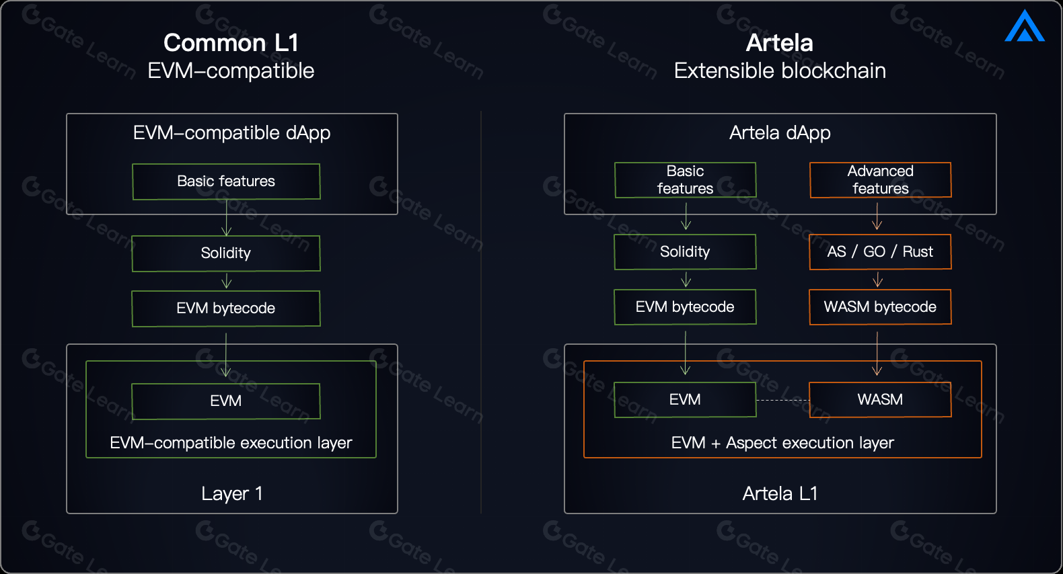Click the EVM + Aspect execution layer label
This screenshot has height=574, width=1063.
tap(782, 443)
